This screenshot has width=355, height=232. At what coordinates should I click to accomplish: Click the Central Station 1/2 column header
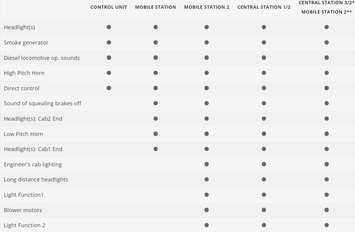[264, 7]
